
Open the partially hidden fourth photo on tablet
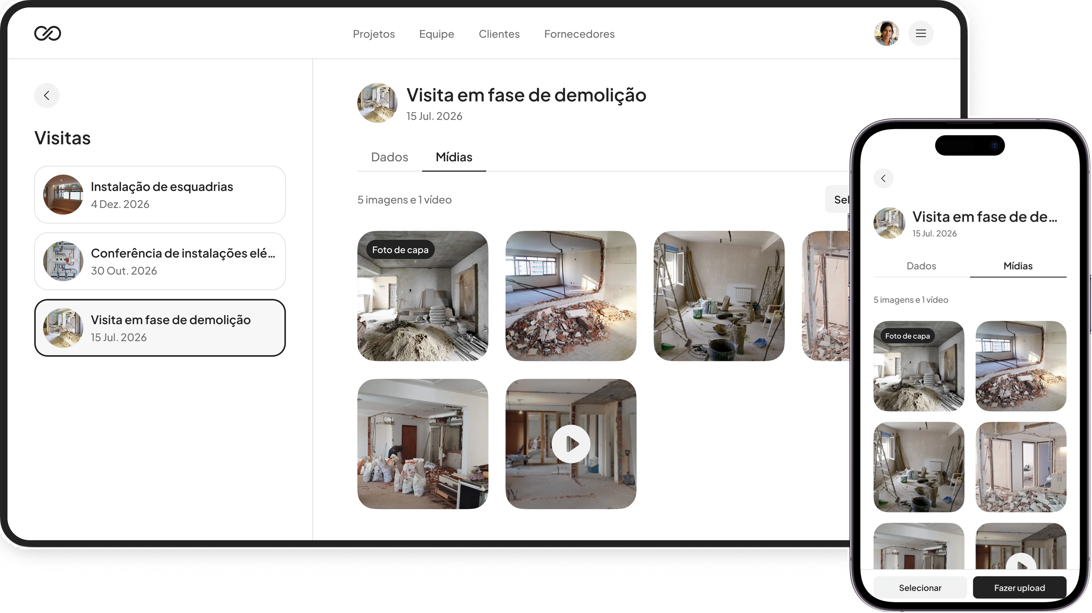pyautogui.click(x=826, y=296)
